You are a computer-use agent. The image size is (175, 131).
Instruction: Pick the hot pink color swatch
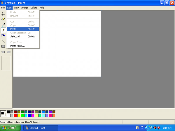pyautogui.click(x=50, y=115)
